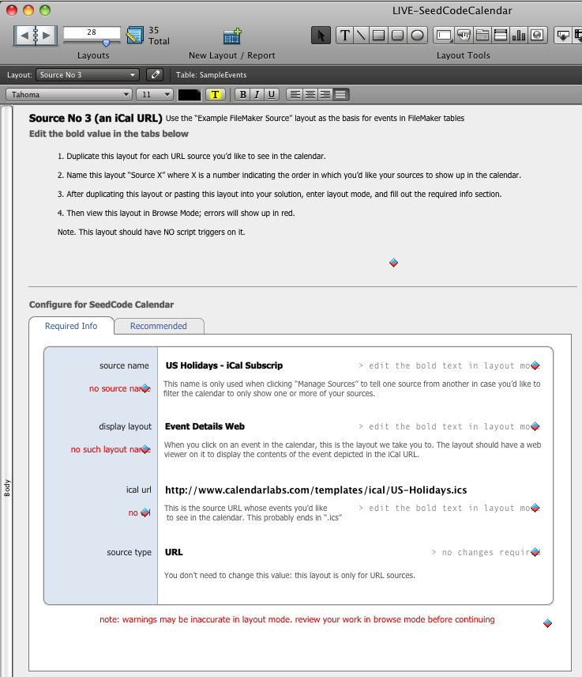Open the Layout dropdown showing Source No 3
The height and width of the screenshot is (677, 582).
88,74
